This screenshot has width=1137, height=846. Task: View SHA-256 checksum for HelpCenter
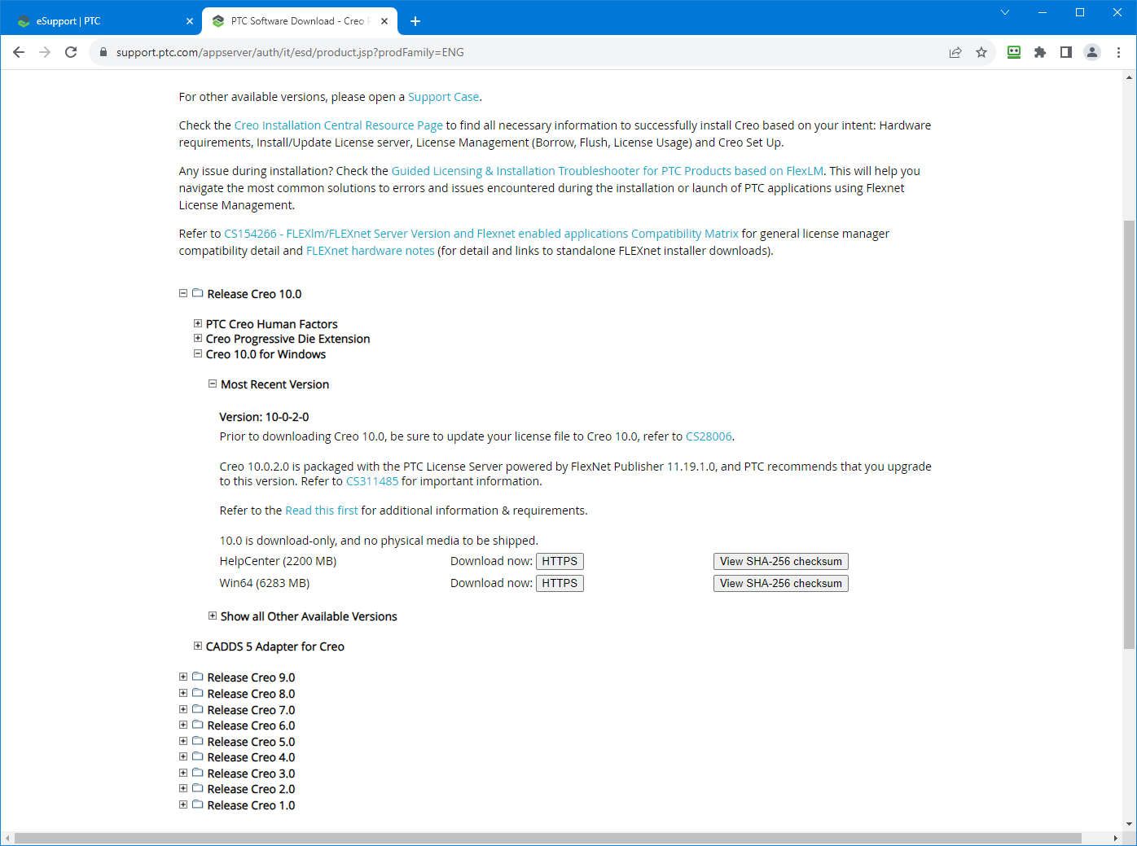coord(779,561)
